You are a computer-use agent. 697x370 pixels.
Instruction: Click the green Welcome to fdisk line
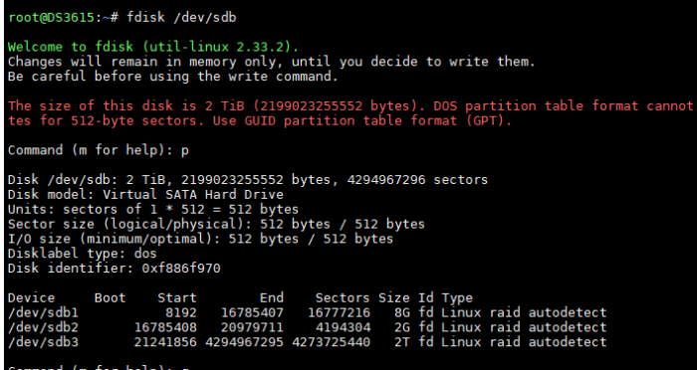click(x=153, y=47)
